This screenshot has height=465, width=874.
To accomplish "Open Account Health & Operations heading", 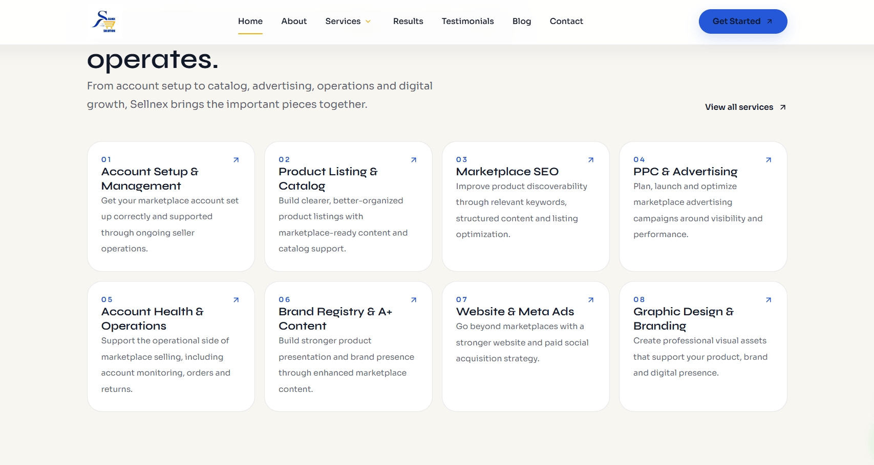I will (153, 319).
